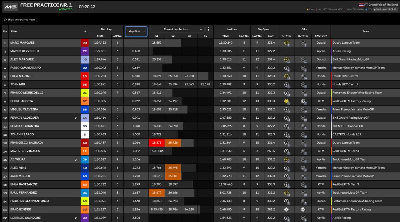
Task: Click Alex Marquez's front tyre icon
Action: pos(286,59)
